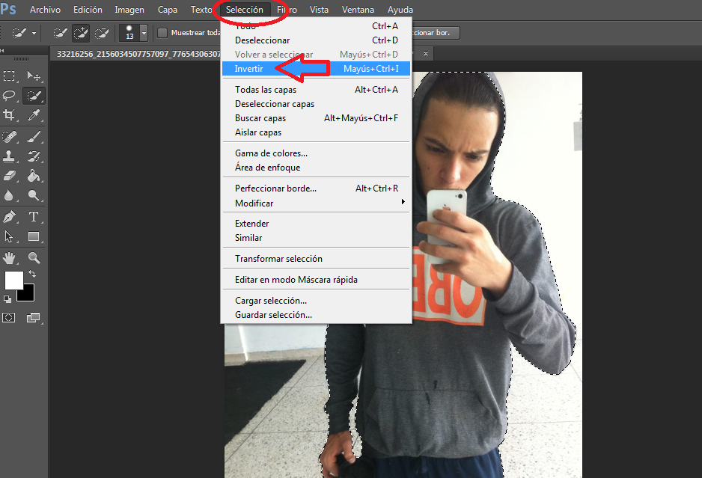Open the Ayuda menu
This screenshot has width=702, height=478.
pyautogui.click(x=400, y=10)
